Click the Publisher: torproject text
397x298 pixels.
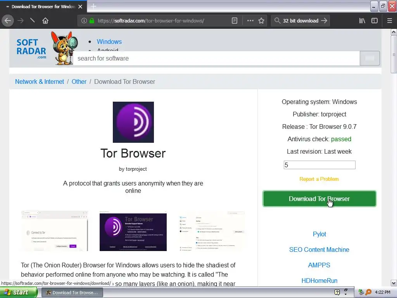coord(319,114)
